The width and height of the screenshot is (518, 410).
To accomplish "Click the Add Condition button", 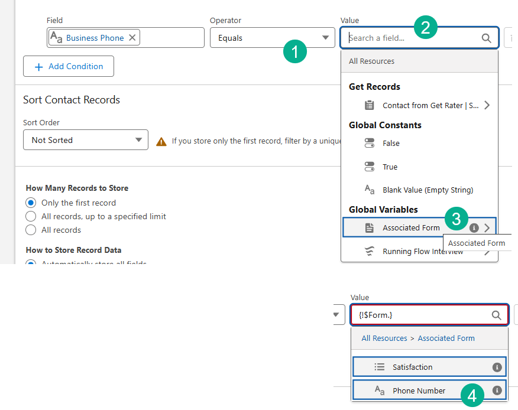I will click(69, 66).
